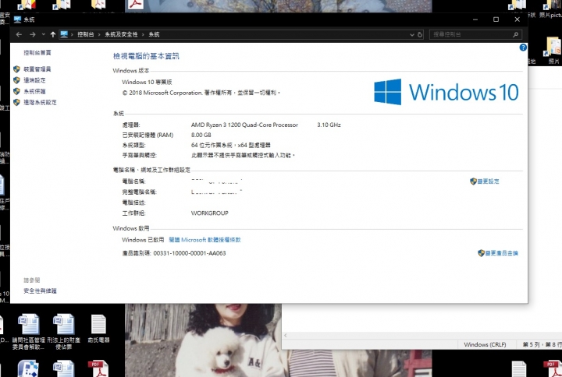The image size is (562, 377).
Task: Select the 照片 picture shortcut on desktop
Action: pyautogui.click(x=551, y=9)
